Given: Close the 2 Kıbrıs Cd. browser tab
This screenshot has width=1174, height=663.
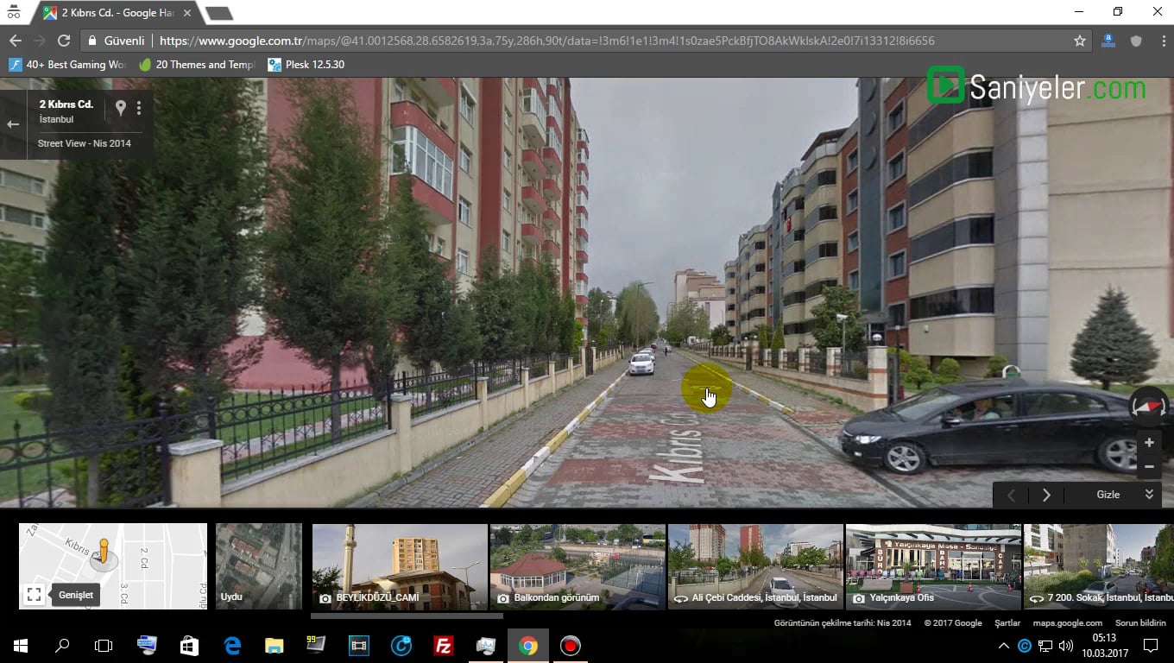Looking at the screenshot, I should click(187, 13).
